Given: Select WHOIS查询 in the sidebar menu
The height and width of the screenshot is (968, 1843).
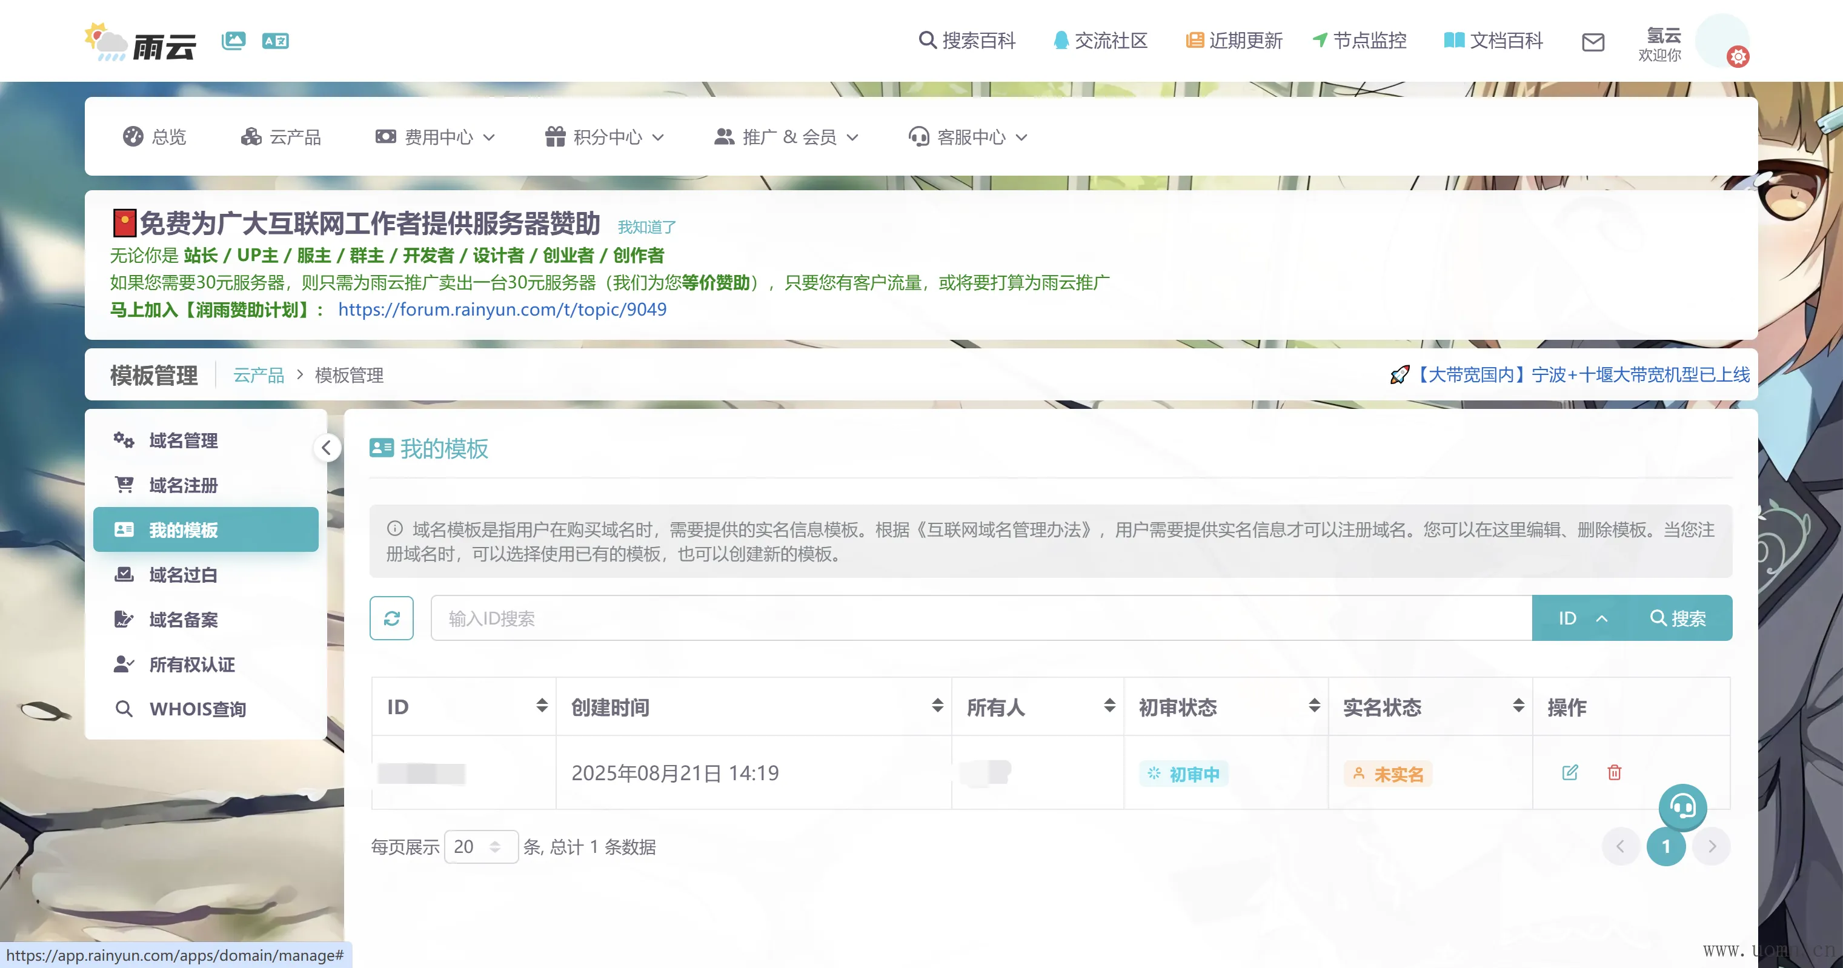Looking at the screenshot, I should pos(198,709).
